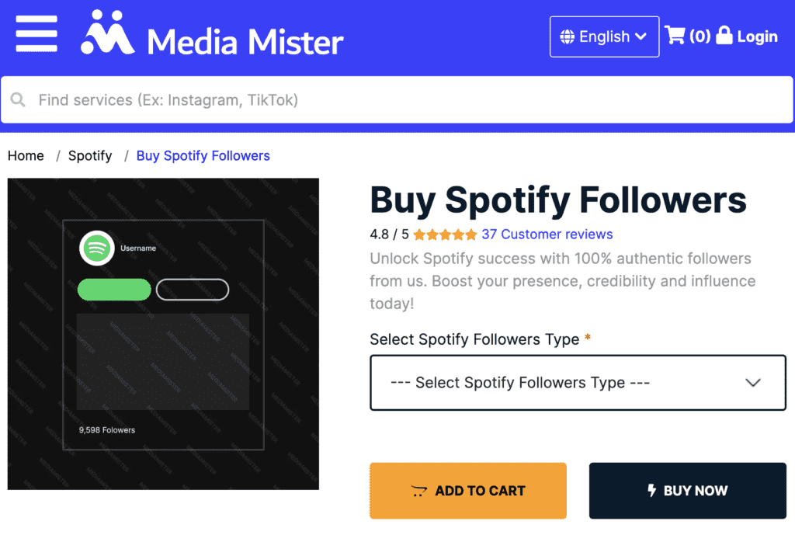Click the Login link

[756, 36]
